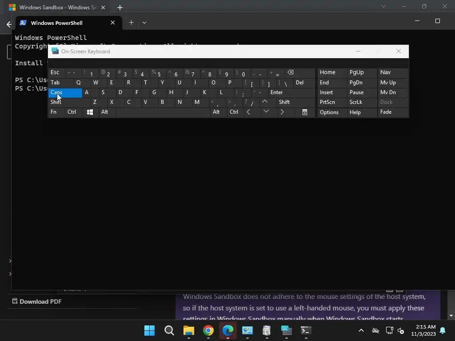Image resolution: width=455 pixels, height=341 pixels.
Task: Toggle the Fn key
Action: (56, 112)
